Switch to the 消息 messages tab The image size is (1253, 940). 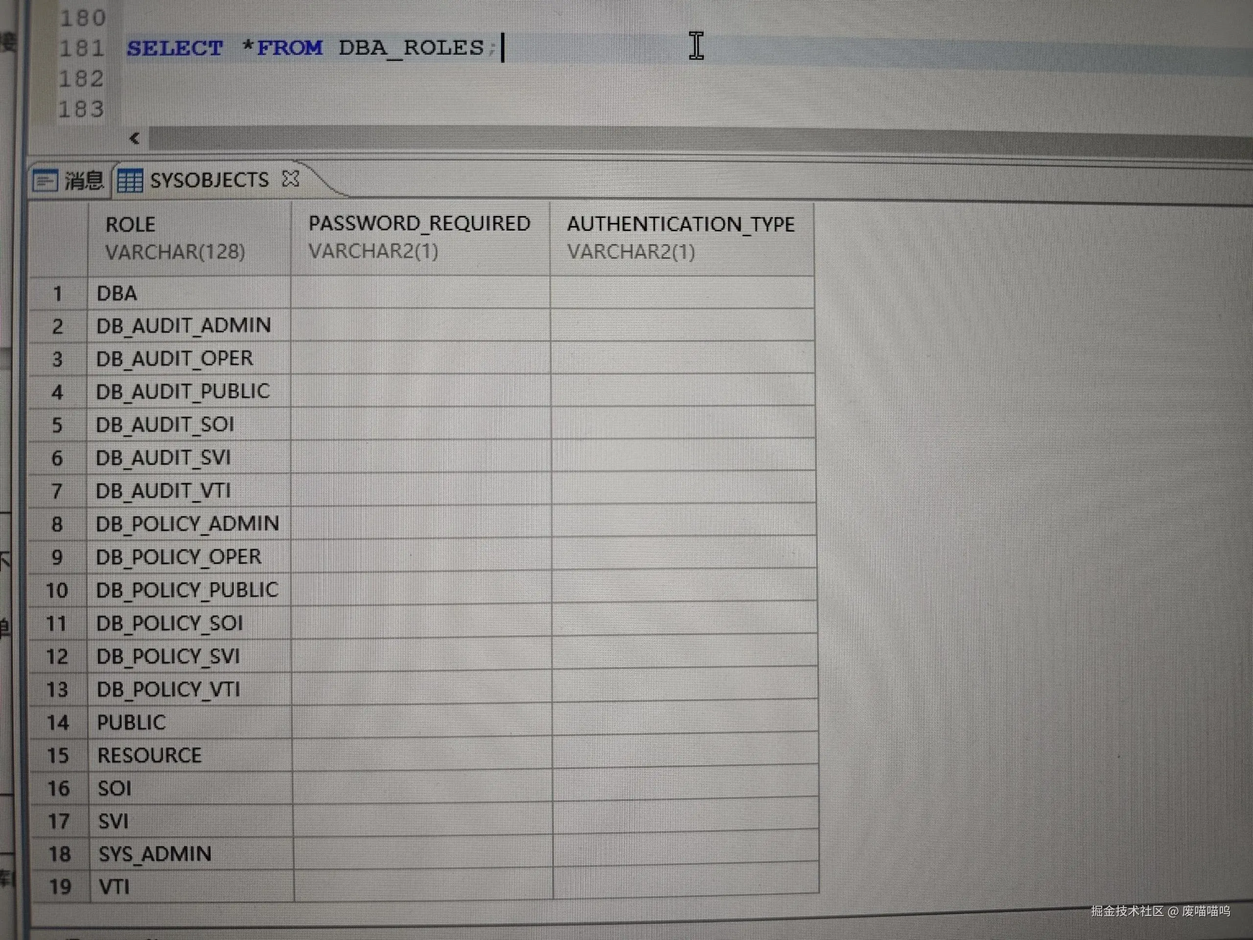[83, 181]
